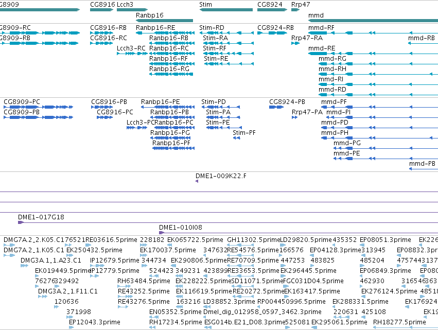Select transcript Ranbp16-RB
Viewport: 438px width, 330px height.
click(172, 43)
